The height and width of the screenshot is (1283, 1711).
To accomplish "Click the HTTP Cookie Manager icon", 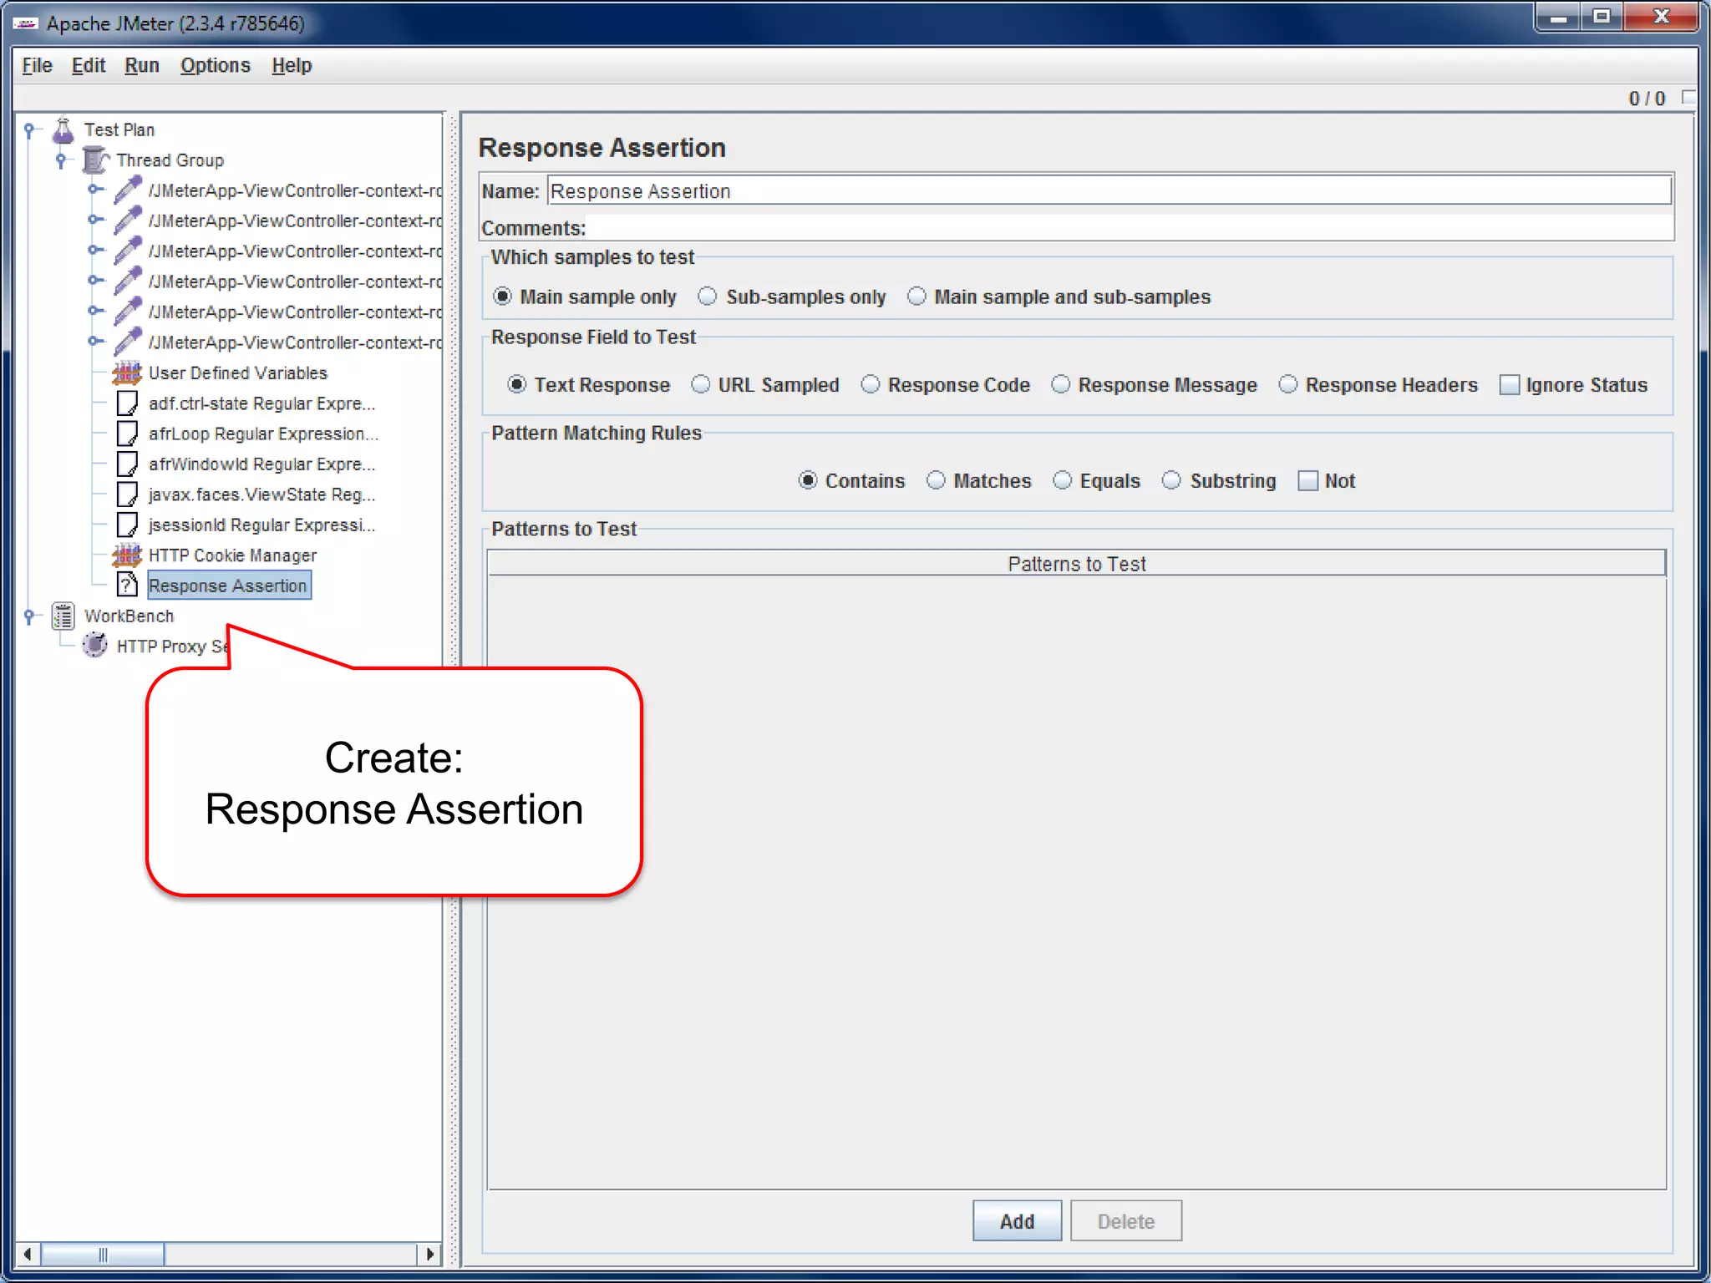I will 127,555.
